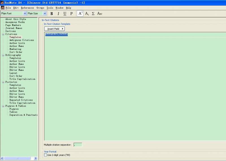Click right arrow of tree horizontal scrollbar
Image resolution: width=226 pixels, height=161 pixels.
coord(36,158)
